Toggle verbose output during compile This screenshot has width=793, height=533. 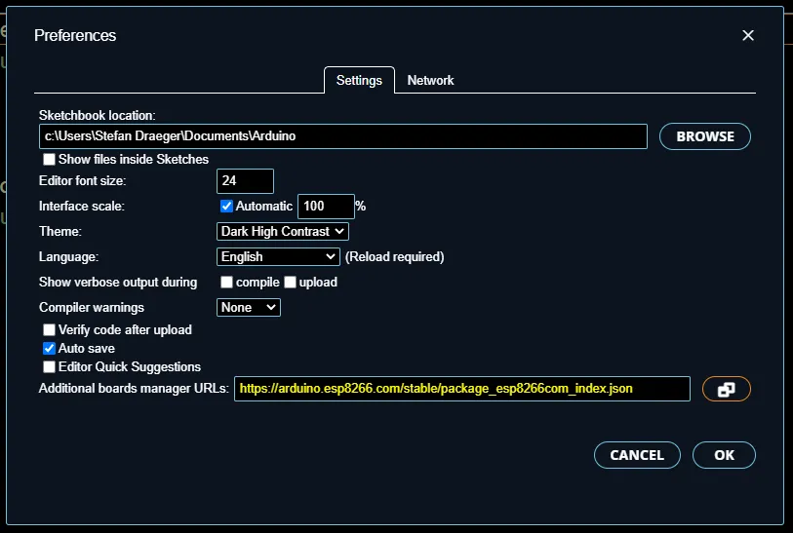click(226, 283)
